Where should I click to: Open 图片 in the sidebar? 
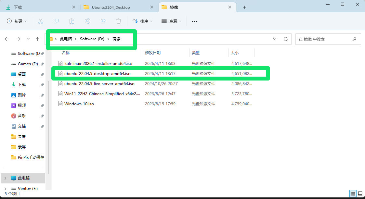pos(21,95)
